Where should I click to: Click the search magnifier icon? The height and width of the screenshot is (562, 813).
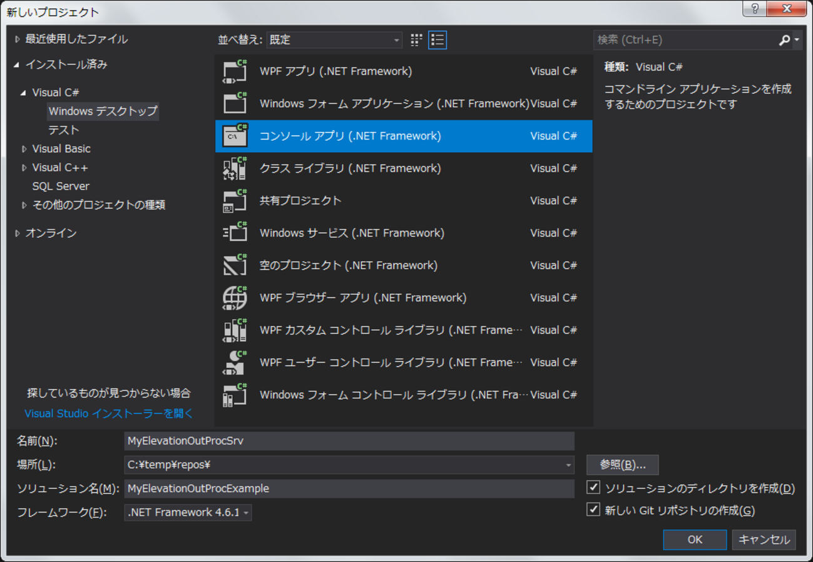[784, 40]
